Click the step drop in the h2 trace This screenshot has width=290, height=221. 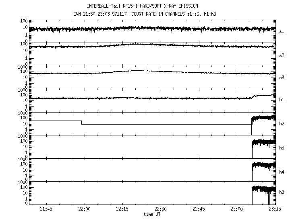click(82, 123)
